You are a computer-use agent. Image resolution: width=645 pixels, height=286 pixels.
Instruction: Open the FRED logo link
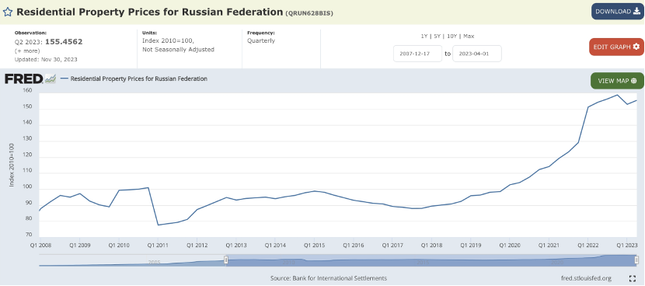click(24, 78)
